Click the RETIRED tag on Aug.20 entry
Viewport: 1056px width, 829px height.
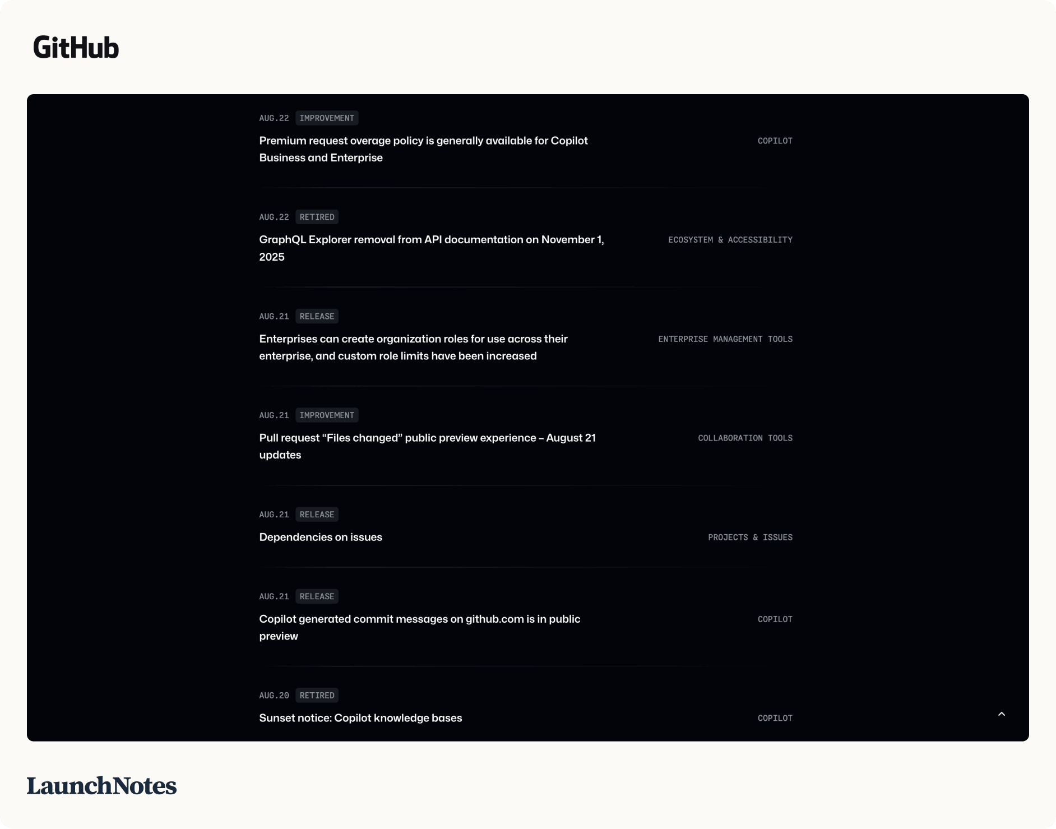317,696
